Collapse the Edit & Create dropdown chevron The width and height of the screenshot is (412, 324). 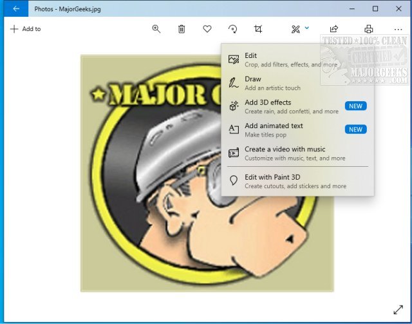coord(306,27)
